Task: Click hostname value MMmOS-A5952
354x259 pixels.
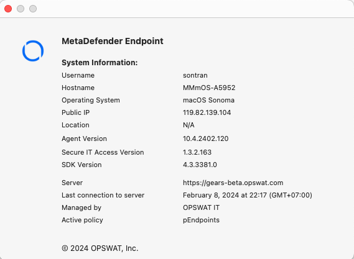Action: pyautogui.click(x=209, y=88)
